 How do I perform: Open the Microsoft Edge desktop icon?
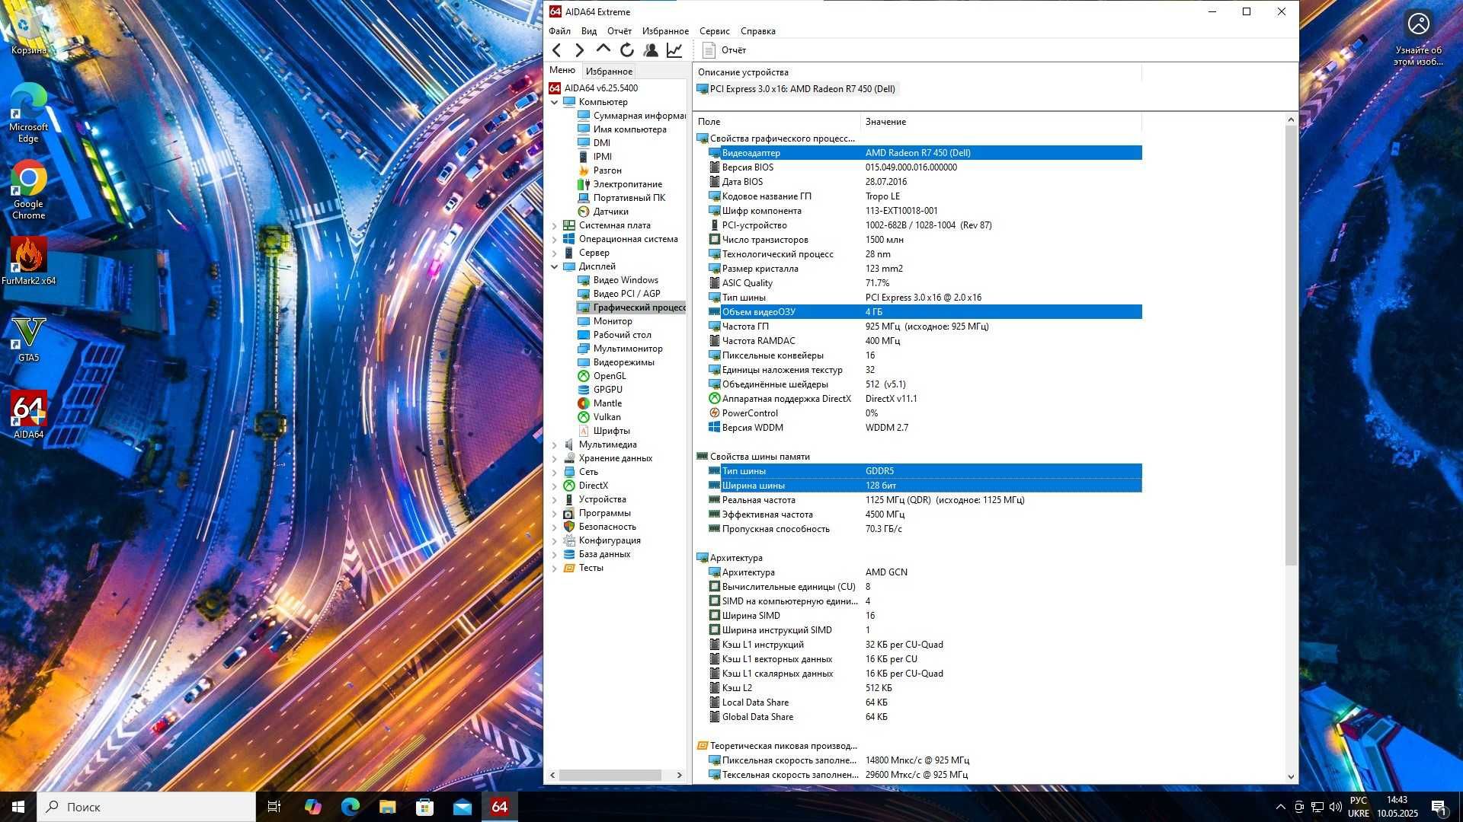pos(28,113)
